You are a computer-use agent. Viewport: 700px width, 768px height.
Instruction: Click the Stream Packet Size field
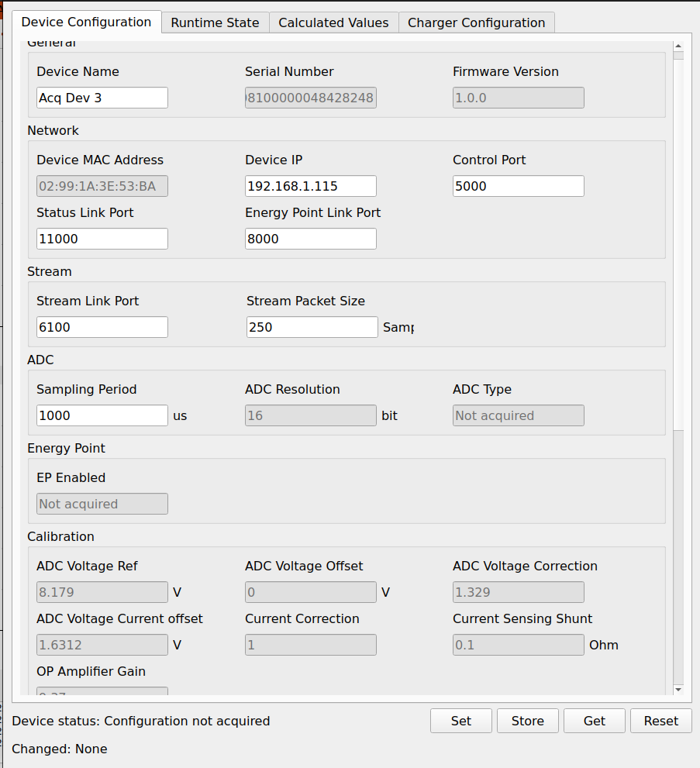312,327
